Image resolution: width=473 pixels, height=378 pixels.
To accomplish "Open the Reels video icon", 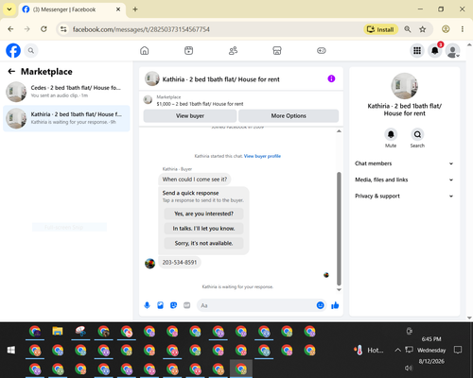I will click(x=188, y=50).
